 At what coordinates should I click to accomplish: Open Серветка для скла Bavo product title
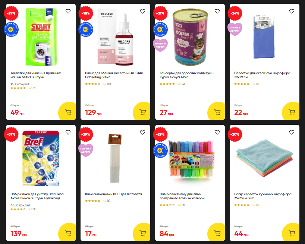(x=262, y=75)
